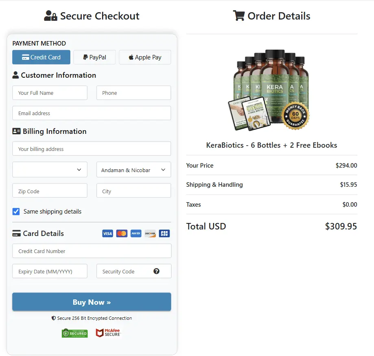Click the 60 days money back seal
This screenshot has height=356, width=374.
click(x=296, y=116)
